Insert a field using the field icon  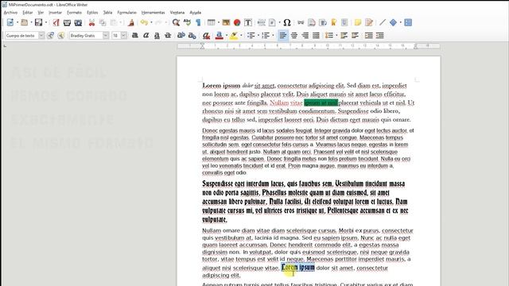point(272,22)
